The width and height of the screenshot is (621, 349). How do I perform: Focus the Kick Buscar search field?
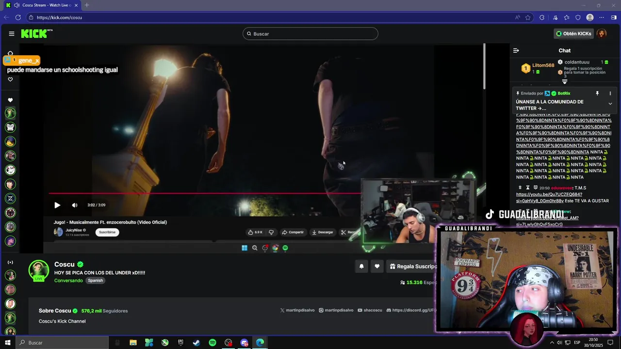tap(310, 33)
